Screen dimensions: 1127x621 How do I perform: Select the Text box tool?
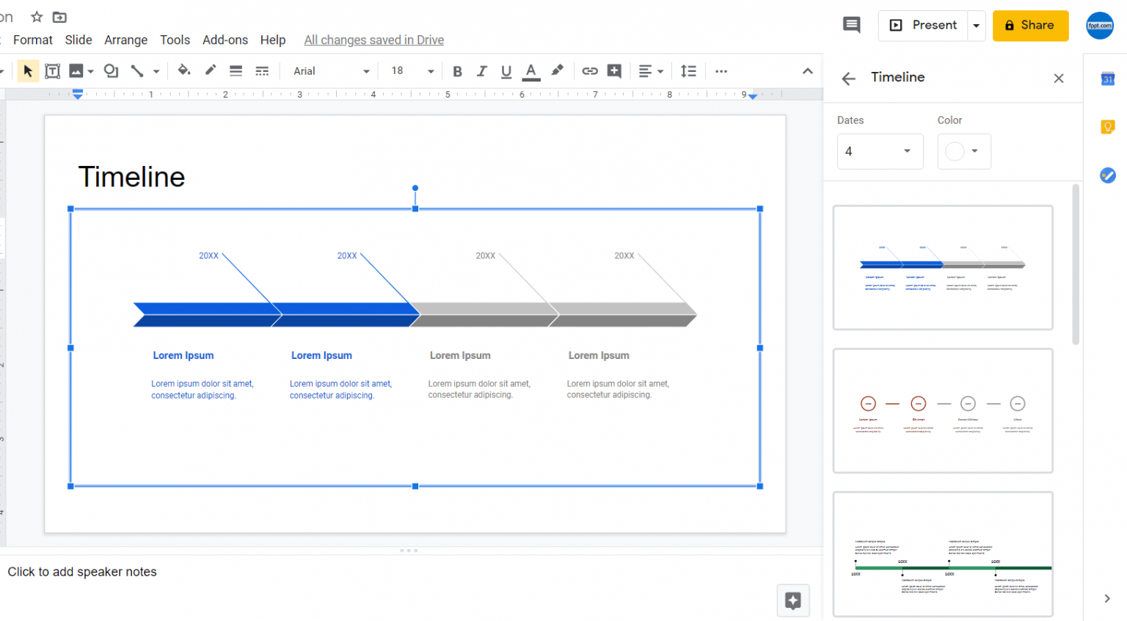click(52, 70)
